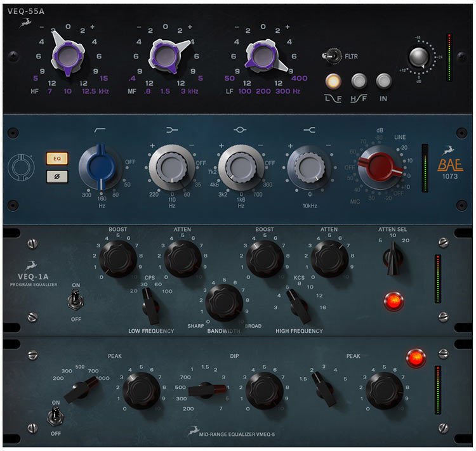Adjust the VEQ-55A MF purple knob
This screenshot has width=476, height=451.
166,56
